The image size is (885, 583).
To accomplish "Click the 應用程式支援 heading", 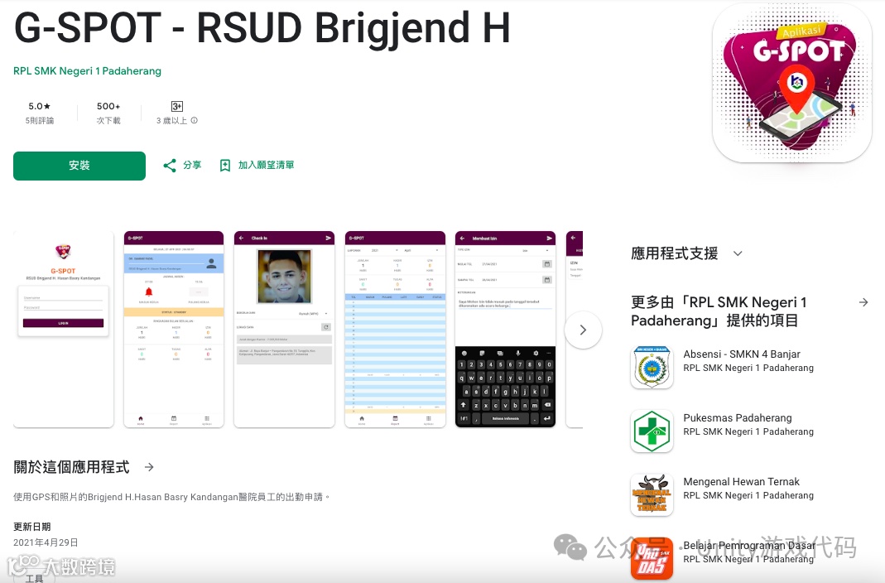I will 675,254.
